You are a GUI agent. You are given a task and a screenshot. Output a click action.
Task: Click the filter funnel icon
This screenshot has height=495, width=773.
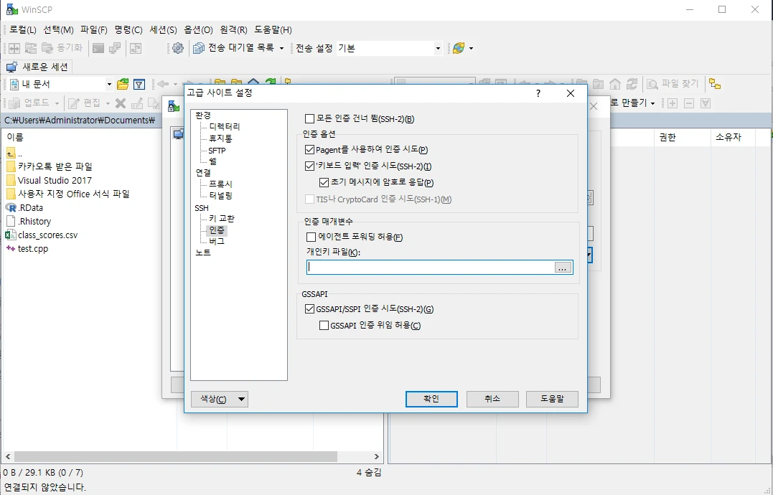pos(138,84)
